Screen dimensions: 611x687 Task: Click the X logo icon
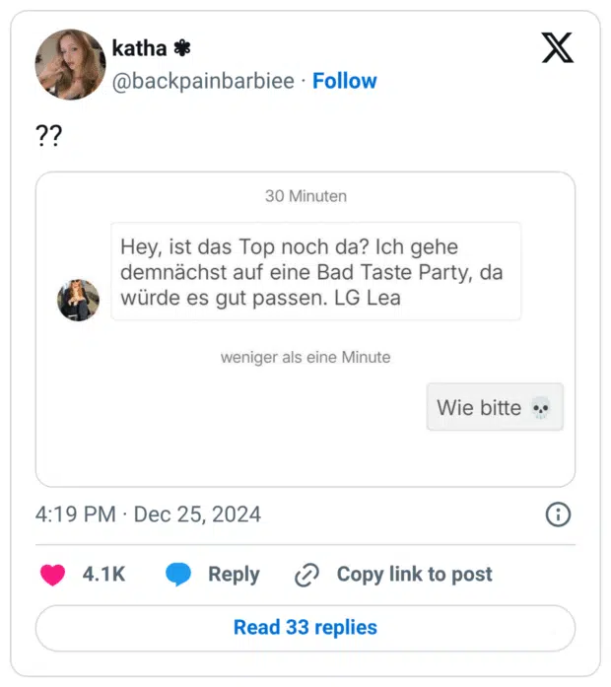pos(557,46)
